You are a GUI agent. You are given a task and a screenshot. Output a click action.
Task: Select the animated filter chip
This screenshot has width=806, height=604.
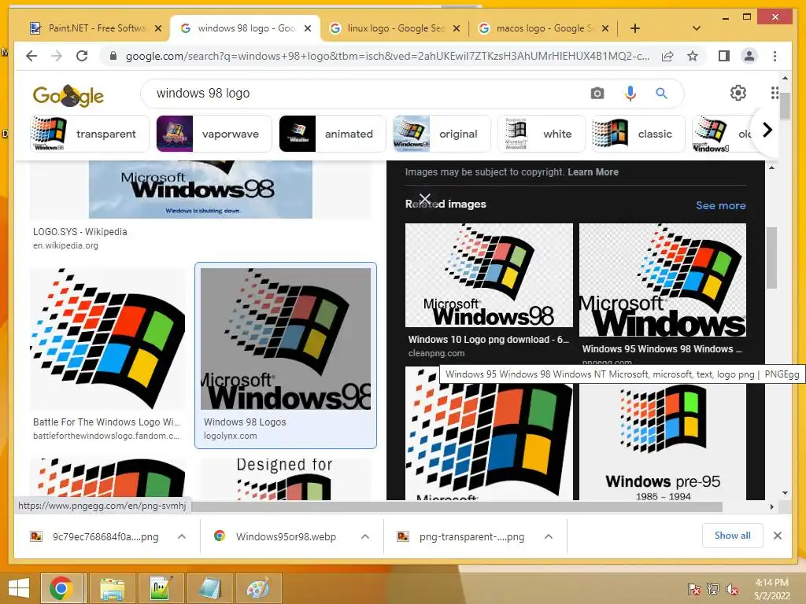coord(333,134)
